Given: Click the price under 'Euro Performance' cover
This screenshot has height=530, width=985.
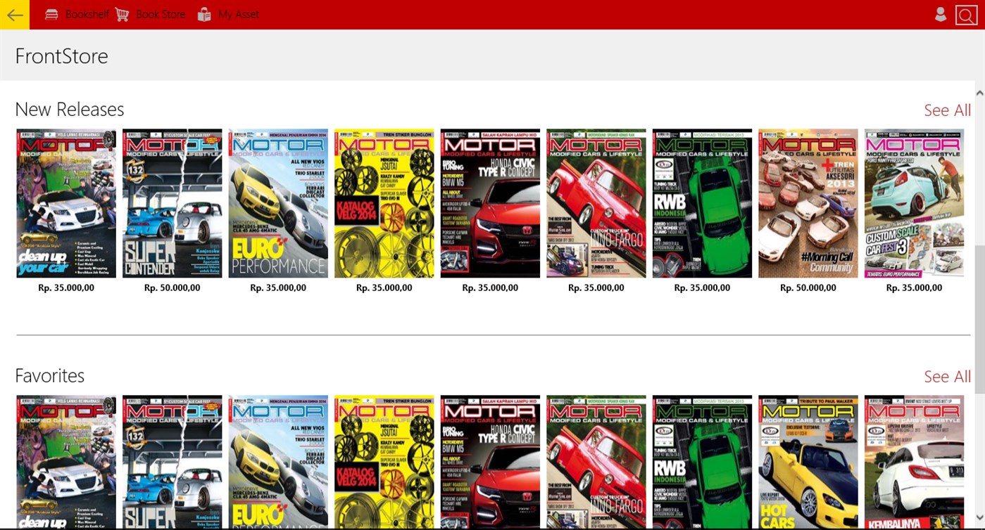Looking at the screenshot, I should (278, 287).
